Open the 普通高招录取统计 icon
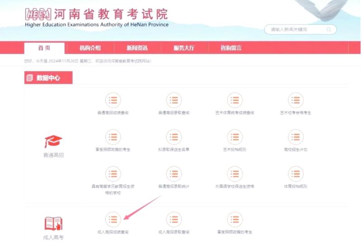This screenshot has width=362, height=242. [174, 174]
